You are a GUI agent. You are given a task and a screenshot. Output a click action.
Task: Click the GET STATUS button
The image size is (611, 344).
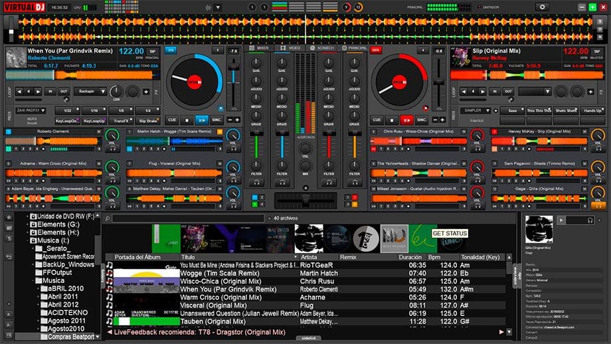(x=450, y=233)
